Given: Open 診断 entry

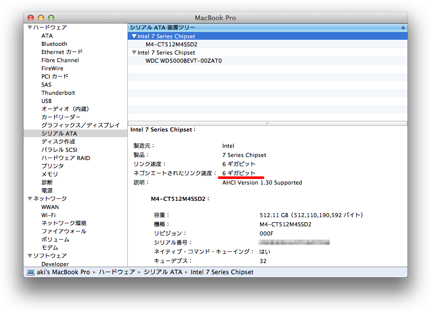Looking at the screenshot, I should coord(47,183).
